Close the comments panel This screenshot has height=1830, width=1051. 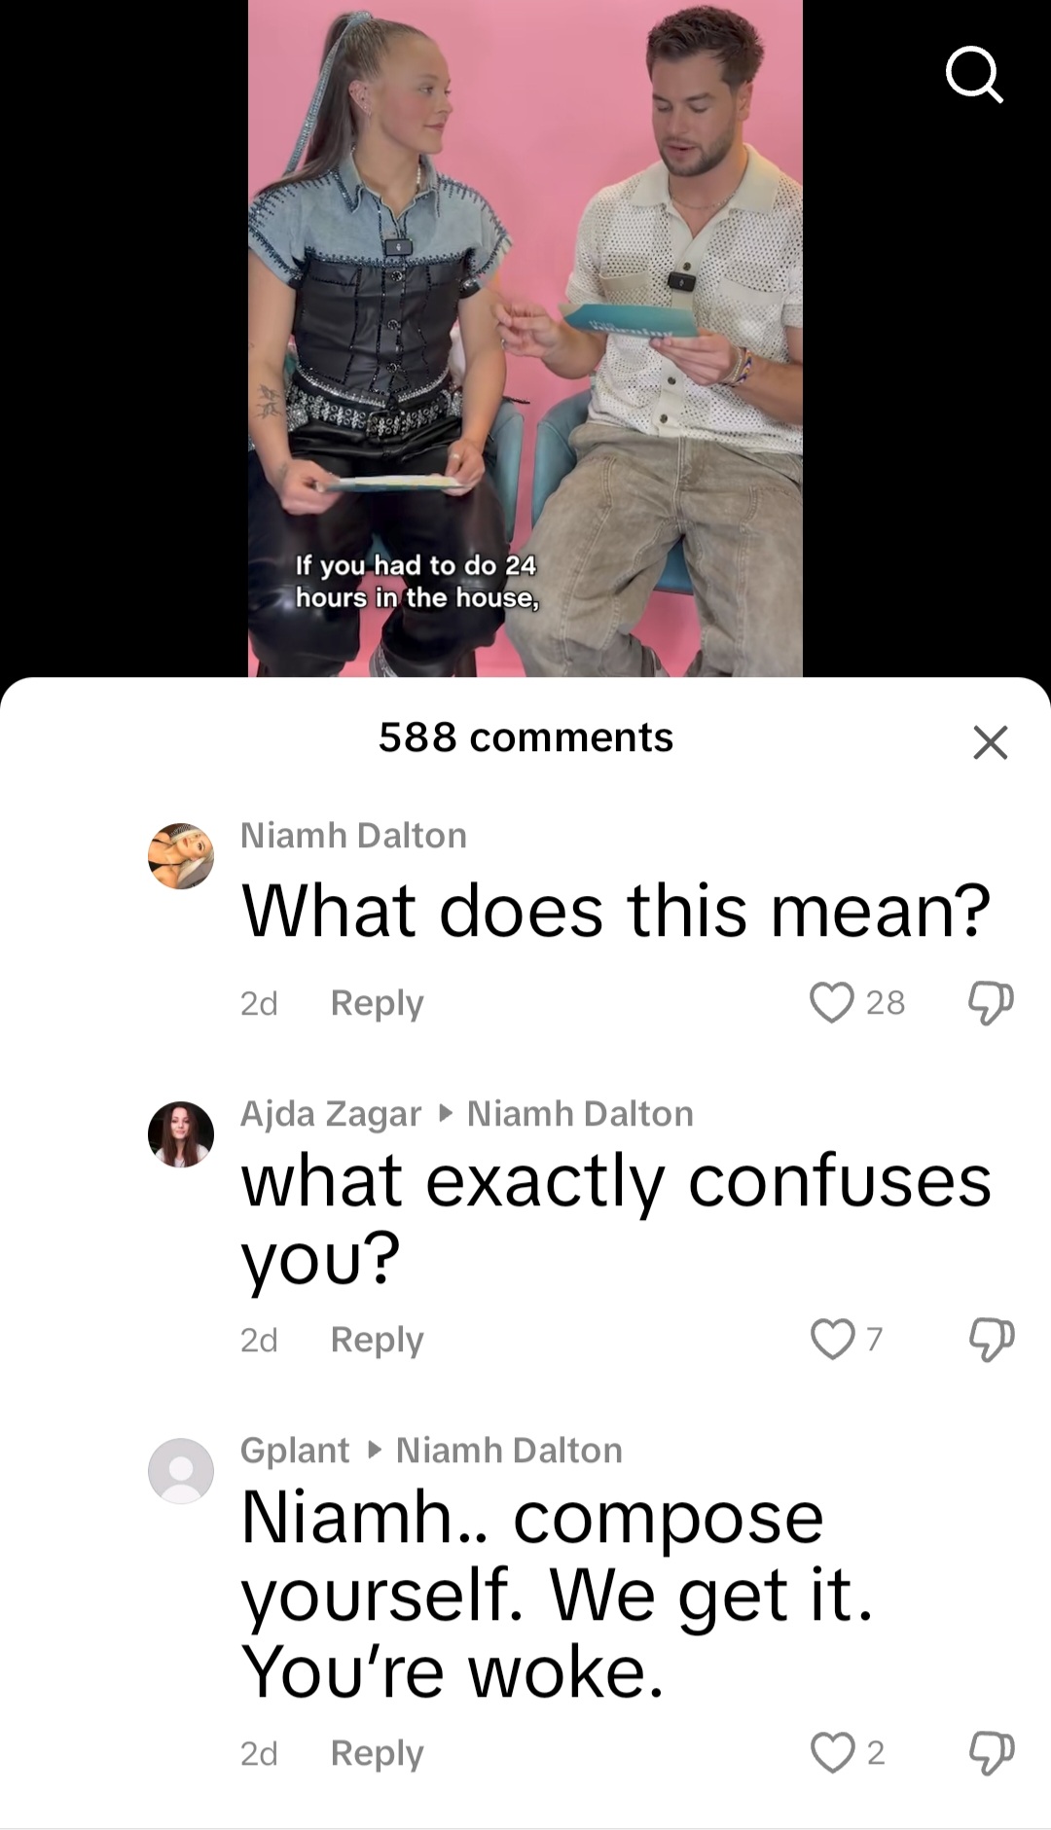click(x=990, y=742)
